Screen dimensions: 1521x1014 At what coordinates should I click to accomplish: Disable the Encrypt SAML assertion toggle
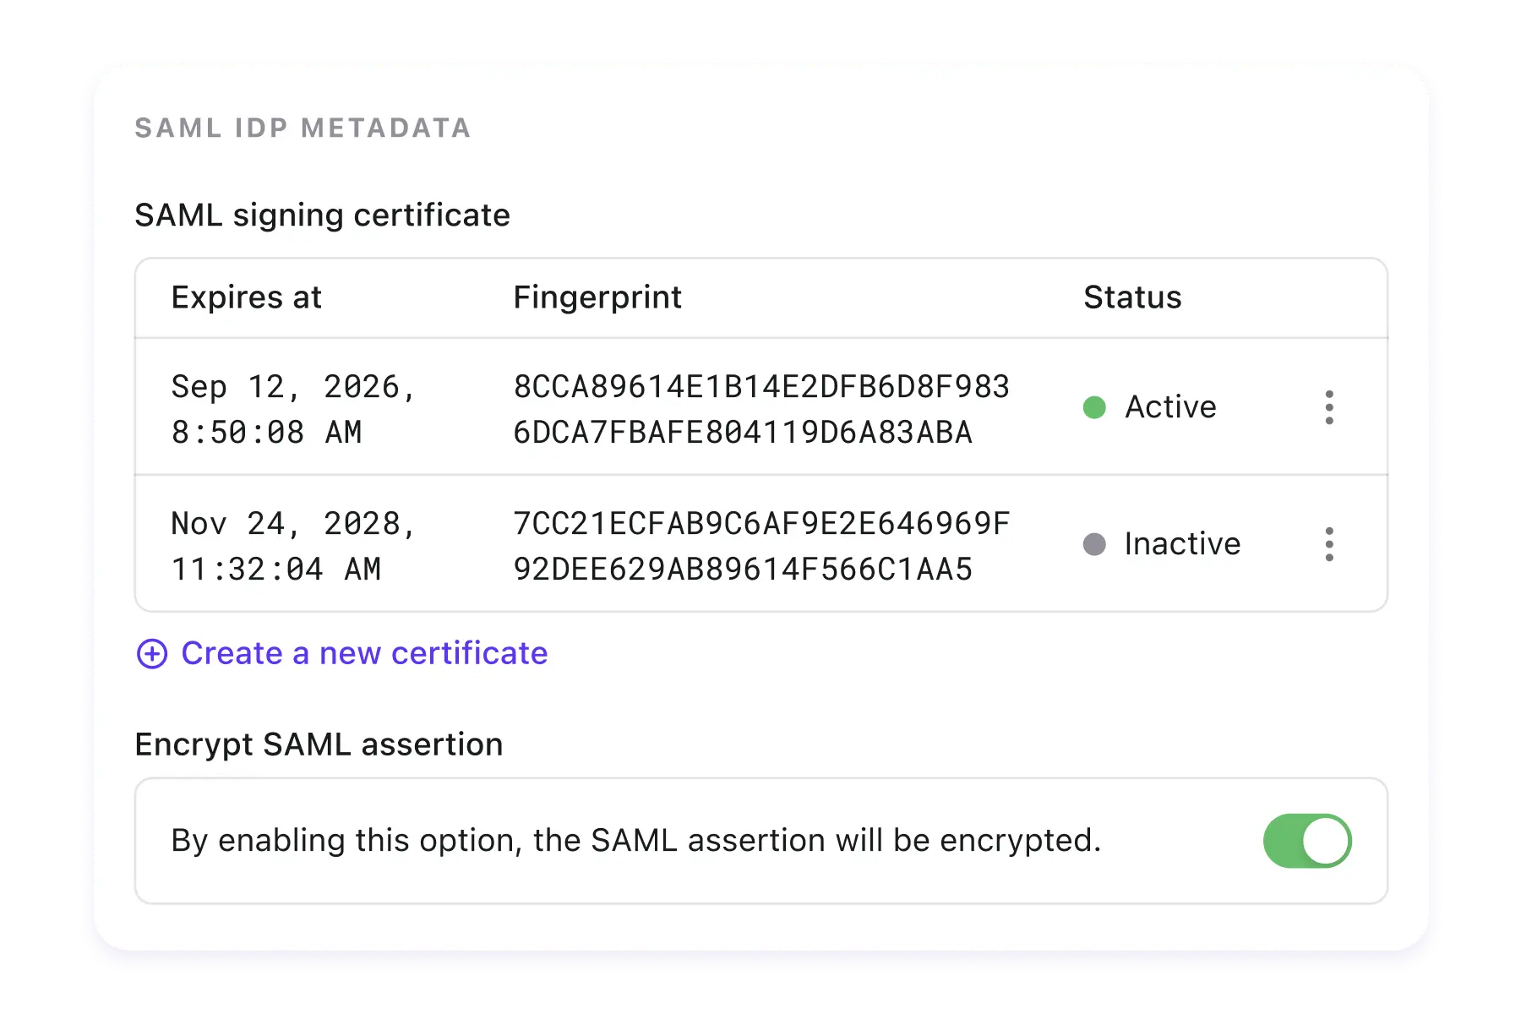click(x=1307, y=841)
